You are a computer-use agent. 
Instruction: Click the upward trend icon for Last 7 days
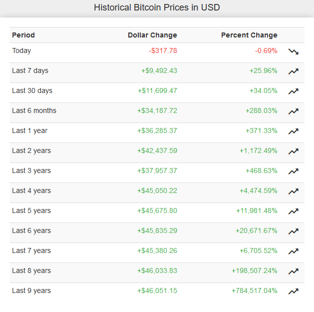294,71
